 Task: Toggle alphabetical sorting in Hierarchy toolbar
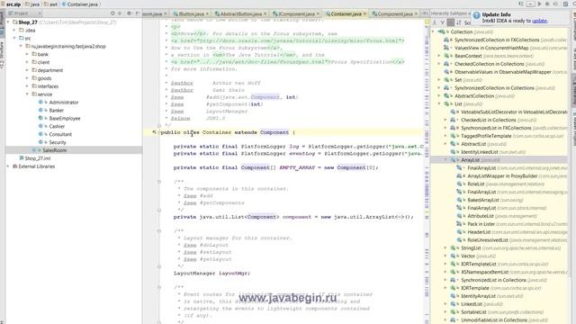(459, 22)
